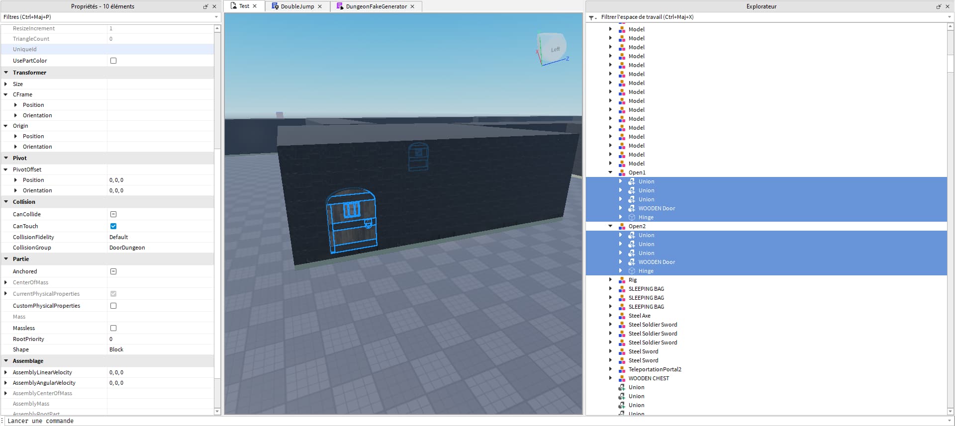This screenshot has height=426, width=955.
Task: Click the Rig model icon
Action: pyautogui.click(x=622, y=280)
